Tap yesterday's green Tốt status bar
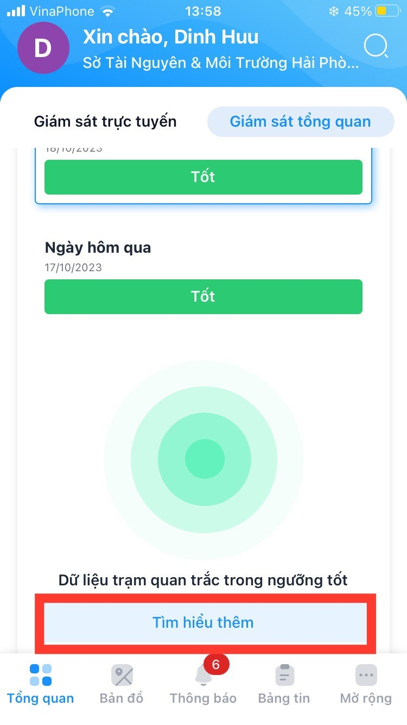 [x=203, y=296]
